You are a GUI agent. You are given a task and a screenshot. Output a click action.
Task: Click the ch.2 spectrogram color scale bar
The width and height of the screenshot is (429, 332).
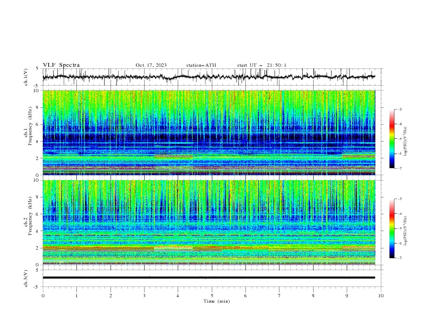pyautogui.click(x=392, y=228)
